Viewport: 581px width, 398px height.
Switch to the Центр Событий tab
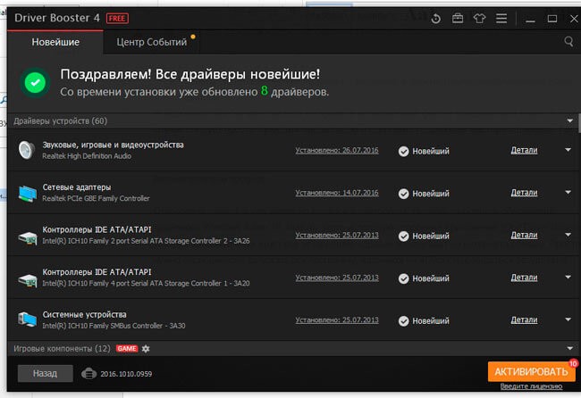pyautogui.click(x=151, y=42)
